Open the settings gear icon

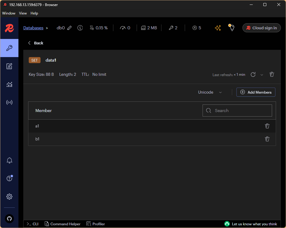click(9, 197)
